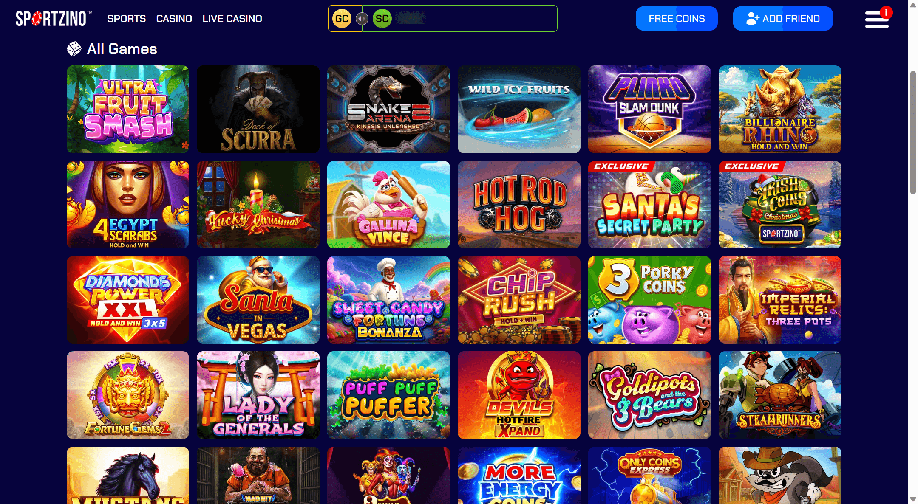Open Plinko Slam Dunk game
This screenshot has width=918, height=504.
pyautogui.click(x=649, y=109)
